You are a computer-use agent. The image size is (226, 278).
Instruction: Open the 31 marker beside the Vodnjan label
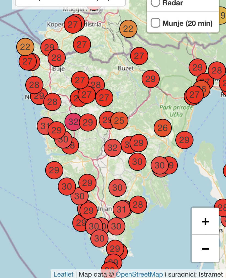click(x=121, y=209)
